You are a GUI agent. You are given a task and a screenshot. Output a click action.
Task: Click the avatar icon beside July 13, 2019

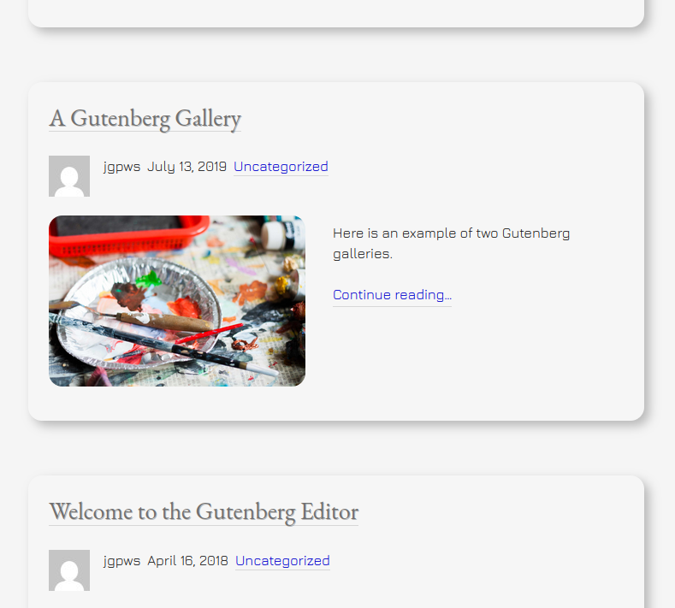[69, 176]
